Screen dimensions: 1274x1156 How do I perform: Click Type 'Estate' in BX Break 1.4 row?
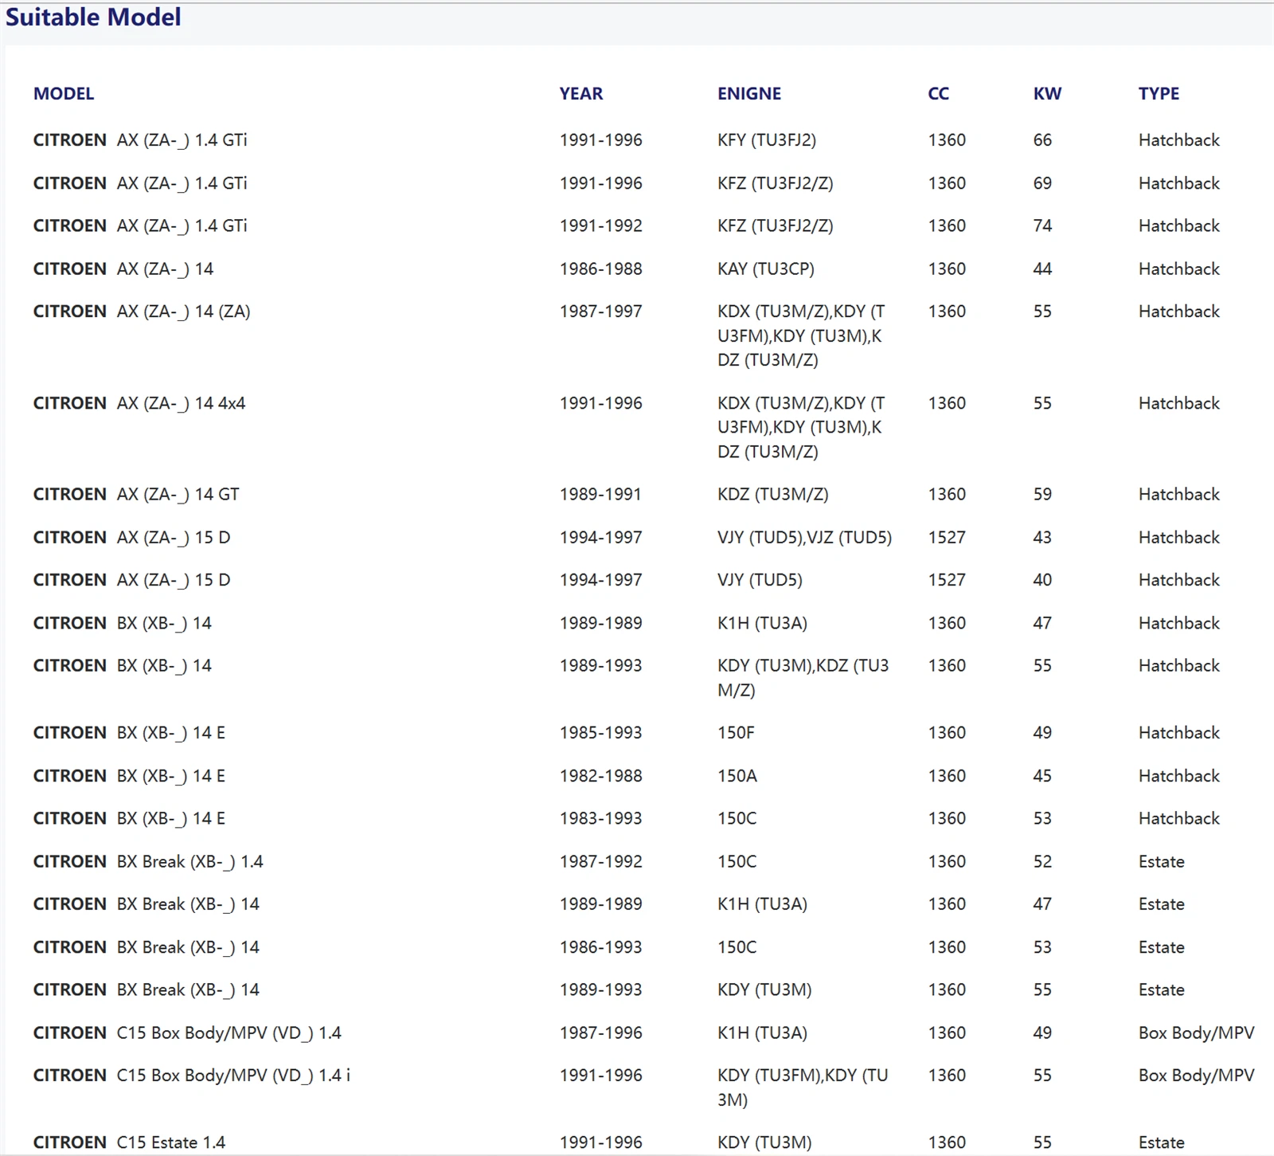1161,861
